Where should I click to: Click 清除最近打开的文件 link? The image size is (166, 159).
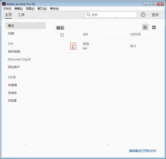coord(142,151)
